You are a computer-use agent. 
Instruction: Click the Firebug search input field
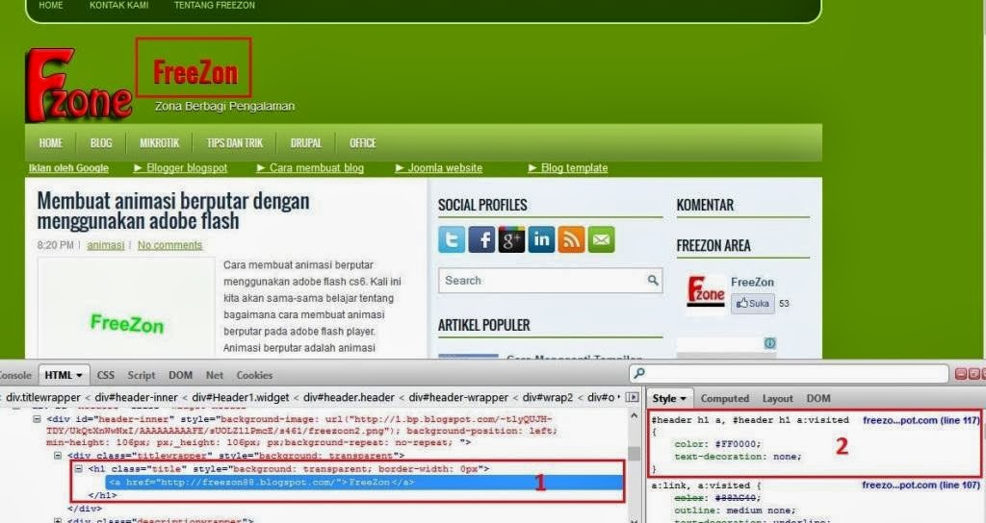[789, 374]
